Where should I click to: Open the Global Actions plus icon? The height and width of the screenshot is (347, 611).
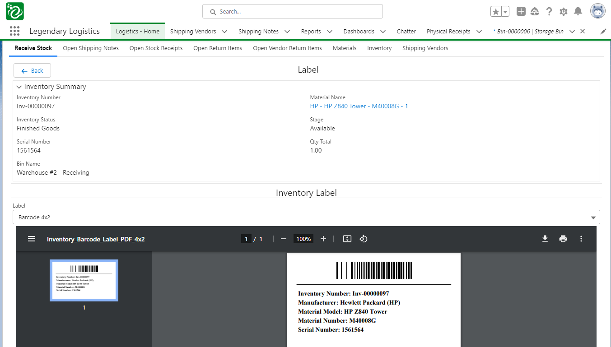[521, 12]
